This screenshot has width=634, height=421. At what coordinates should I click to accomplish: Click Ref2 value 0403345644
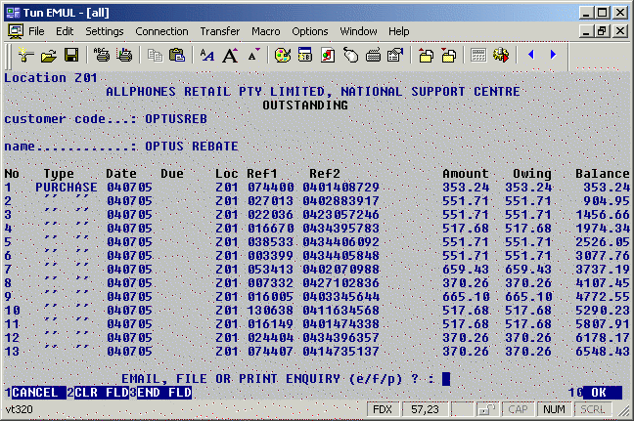tap(340, 297)
